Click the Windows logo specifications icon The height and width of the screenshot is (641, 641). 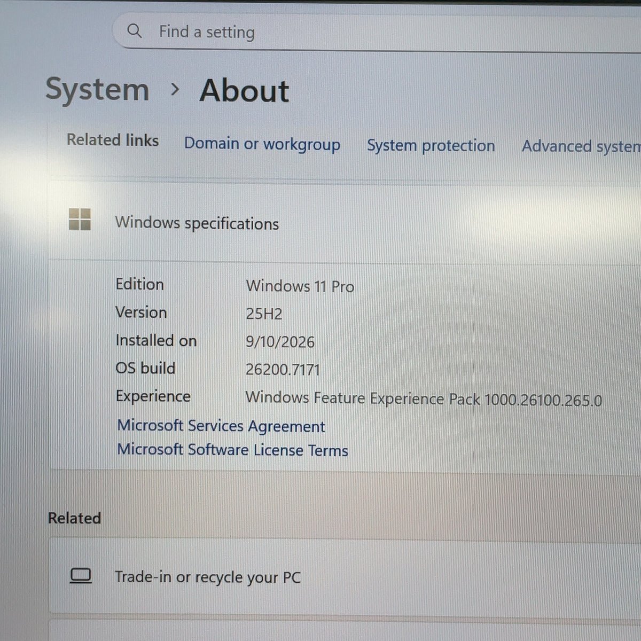click(x=80, y=219)
